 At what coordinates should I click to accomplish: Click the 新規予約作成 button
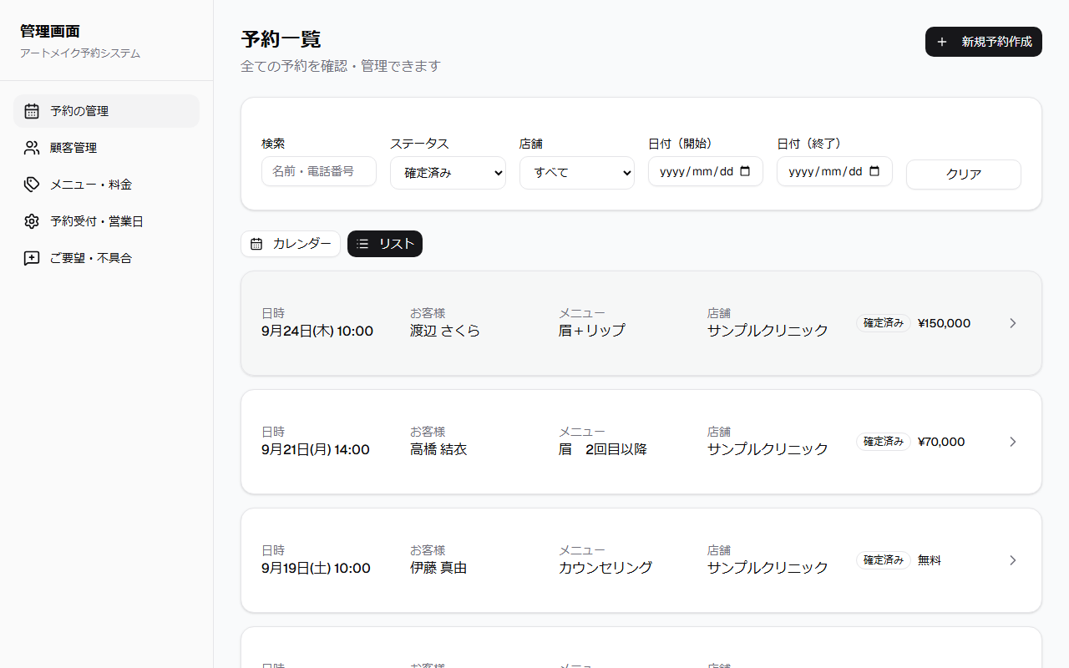click(984, 42)
